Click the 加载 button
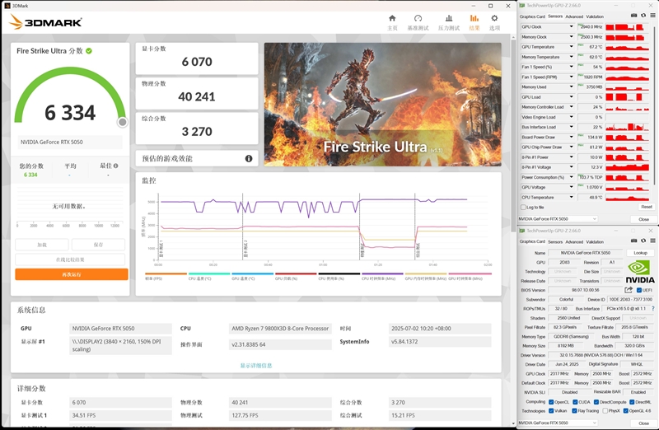The height and width of the screenshot is (430, 659). pyautogui.click(x=42, y=245)
